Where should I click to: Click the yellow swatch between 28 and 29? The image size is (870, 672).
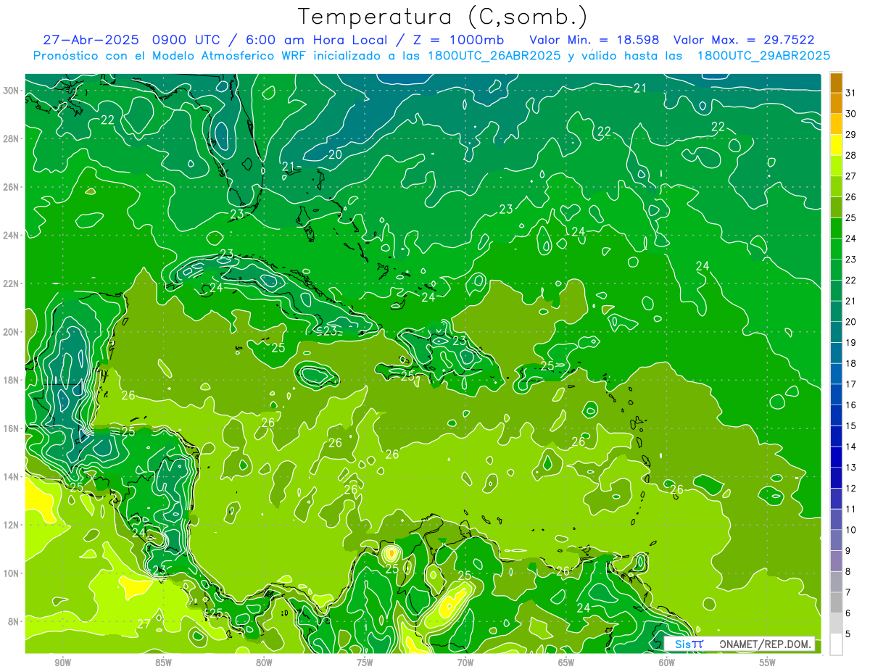tap(836, 145)
